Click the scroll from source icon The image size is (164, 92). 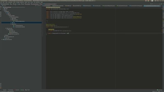[x=36, y=6]
